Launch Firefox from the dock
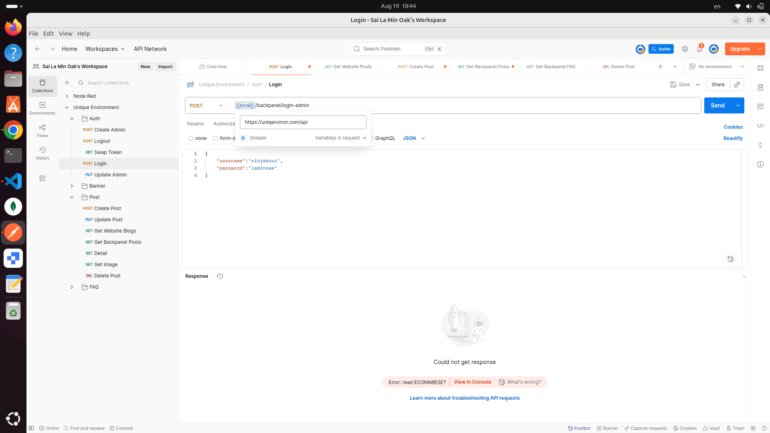This screenshot has height=433, width=770. 13,27
